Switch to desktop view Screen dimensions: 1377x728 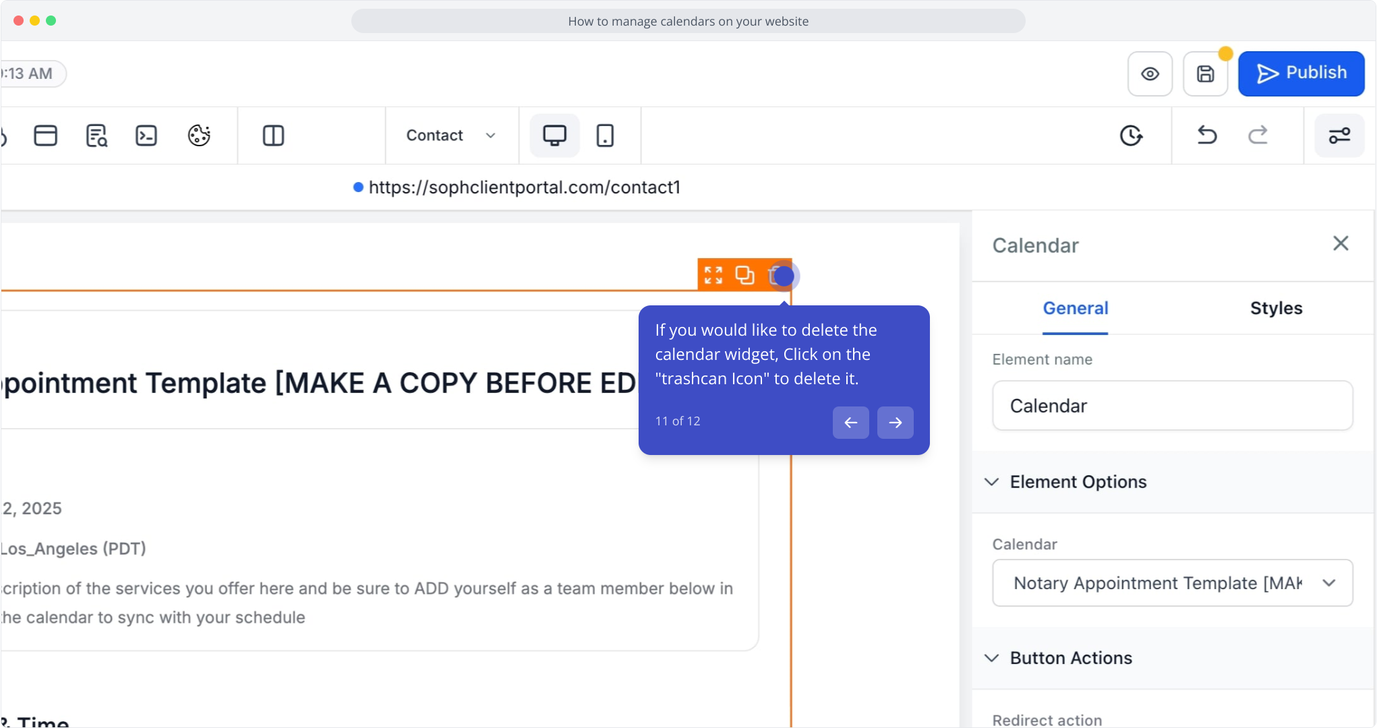coord(554,135)
